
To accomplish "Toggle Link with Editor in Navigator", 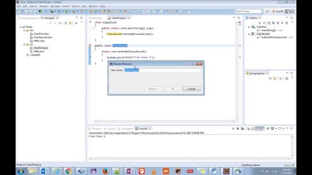I will click(x=70, y=23).
